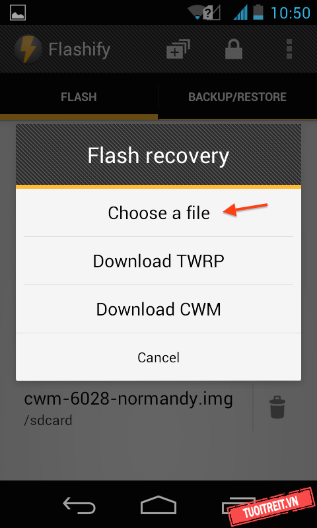Open the multiple flash queue icon
The height and width of the screenshot is (528, 317).
coord(178,49)
